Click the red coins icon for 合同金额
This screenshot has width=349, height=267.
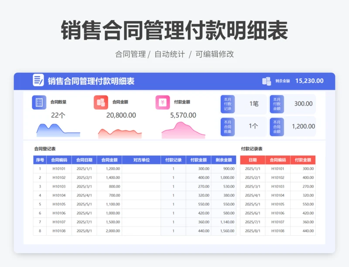101,102
